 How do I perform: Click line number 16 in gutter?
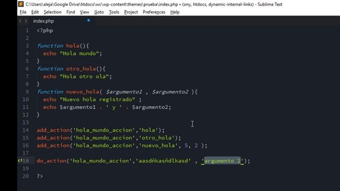click(x=25, y=145)
